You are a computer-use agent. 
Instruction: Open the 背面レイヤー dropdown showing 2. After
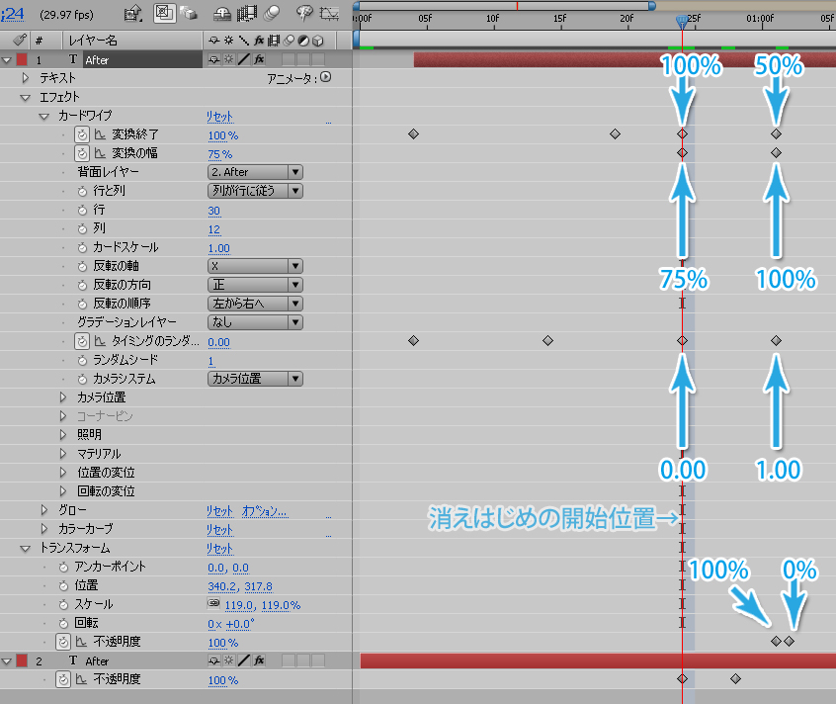254,172
